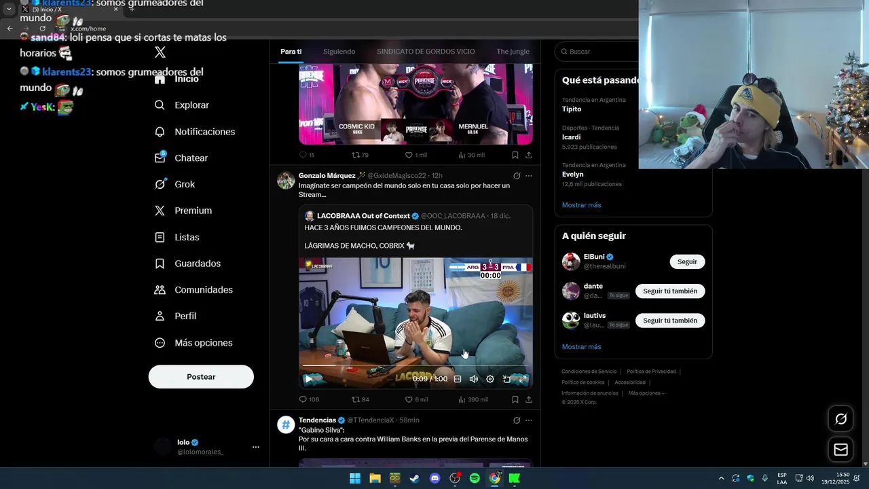
Task: Click the Postear button
Action: tap(201, 377)
